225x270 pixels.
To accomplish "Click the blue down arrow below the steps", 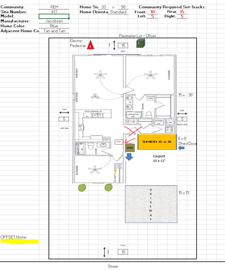I will [129, 156].
